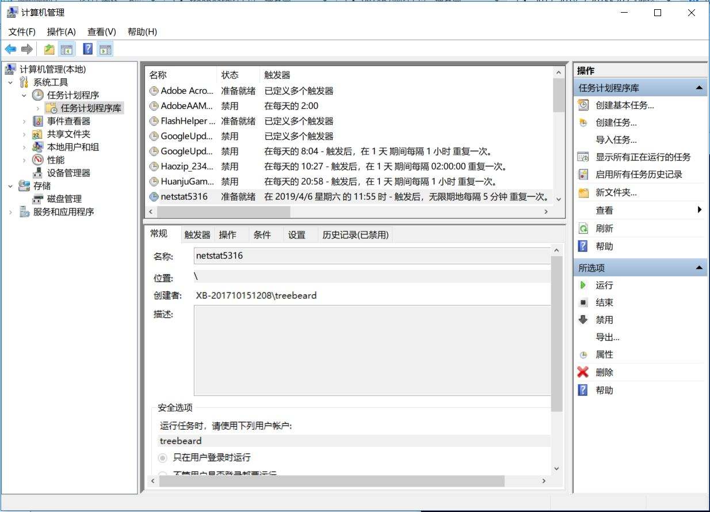The width and height of the screenshot is (710, 512).
Task: Expand the 本地用户和组 tree node
Action: tap(24, 147)
